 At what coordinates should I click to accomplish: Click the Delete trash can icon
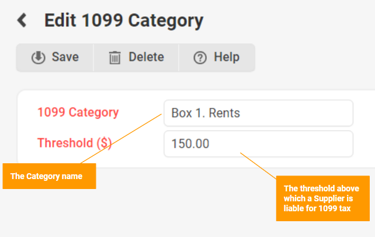point(115,58)
